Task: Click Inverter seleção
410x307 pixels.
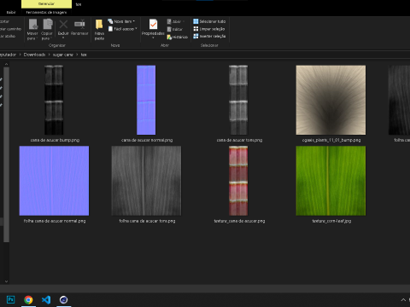Action: coord(209,37)
